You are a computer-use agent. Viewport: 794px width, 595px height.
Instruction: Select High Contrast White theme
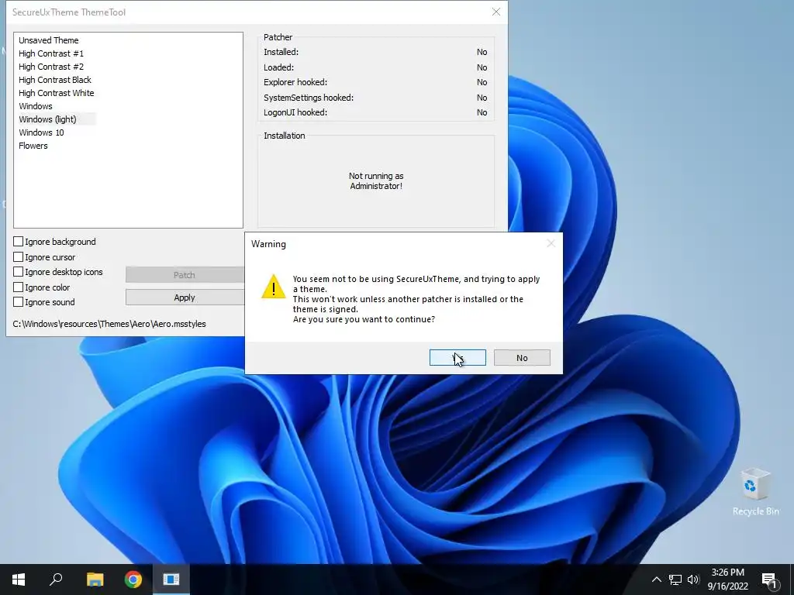pyautogui.click(x=56, y=93)
